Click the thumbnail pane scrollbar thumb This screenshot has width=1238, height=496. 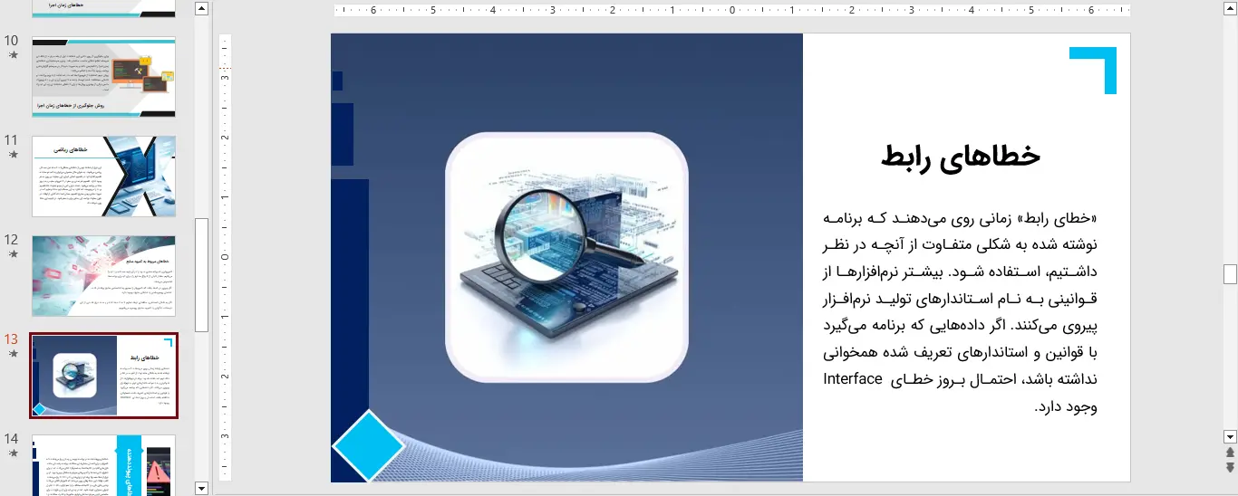[x=202, y=275]
